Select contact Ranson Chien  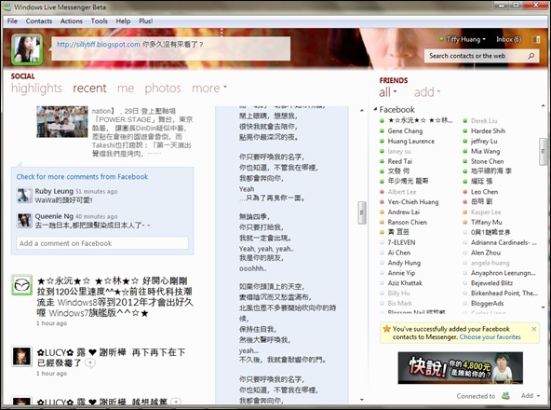coord(408,222)
